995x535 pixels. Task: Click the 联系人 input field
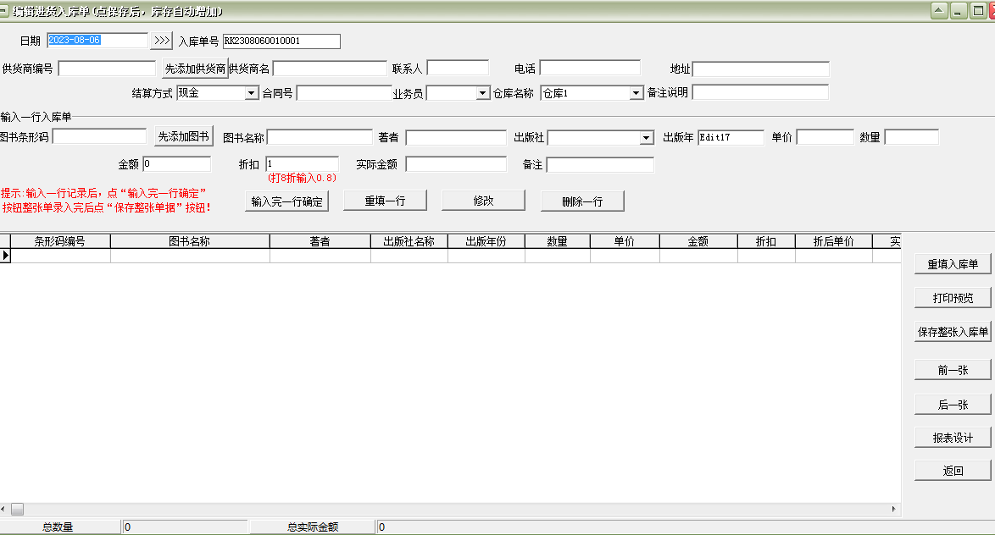[458, 68]
